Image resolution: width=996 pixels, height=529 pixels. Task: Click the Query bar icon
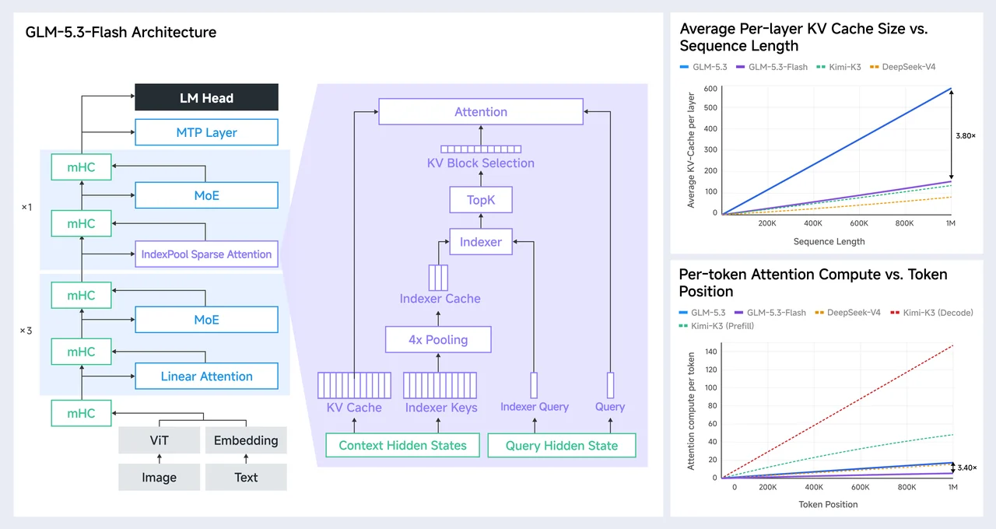610,386
